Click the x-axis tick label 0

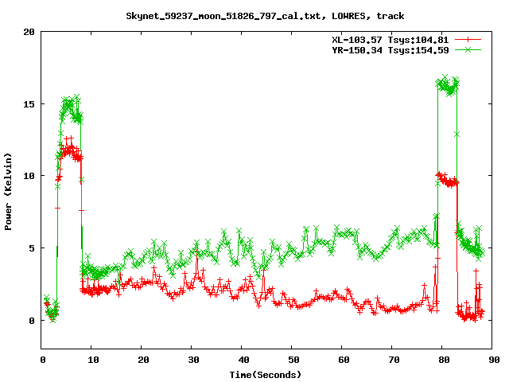42,360
